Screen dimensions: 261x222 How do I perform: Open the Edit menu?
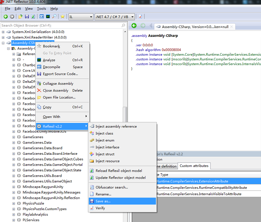pos(18,9)
